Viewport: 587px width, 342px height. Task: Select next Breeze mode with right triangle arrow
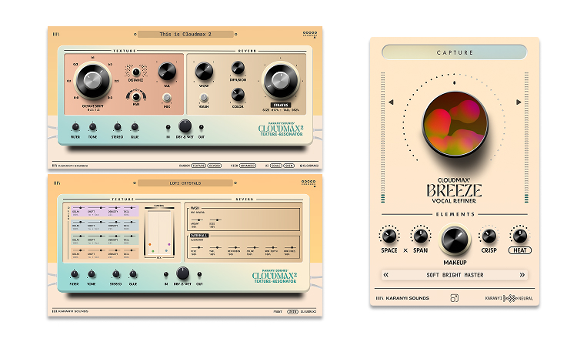pyautogui.click(x=519, y=102)
